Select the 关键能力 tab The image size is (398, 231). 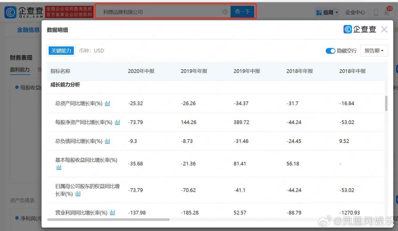click(61, 51)
